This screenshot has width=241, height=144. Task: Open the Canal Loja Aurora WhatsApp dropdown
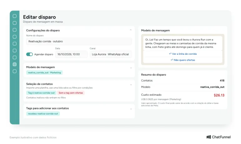tap(111, 54)
